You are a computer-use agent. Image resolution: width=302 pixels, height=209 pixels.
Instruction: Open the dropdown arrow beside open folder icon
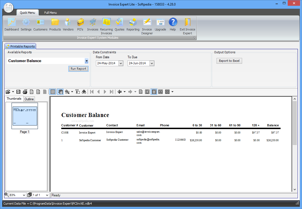click(13, 92)
